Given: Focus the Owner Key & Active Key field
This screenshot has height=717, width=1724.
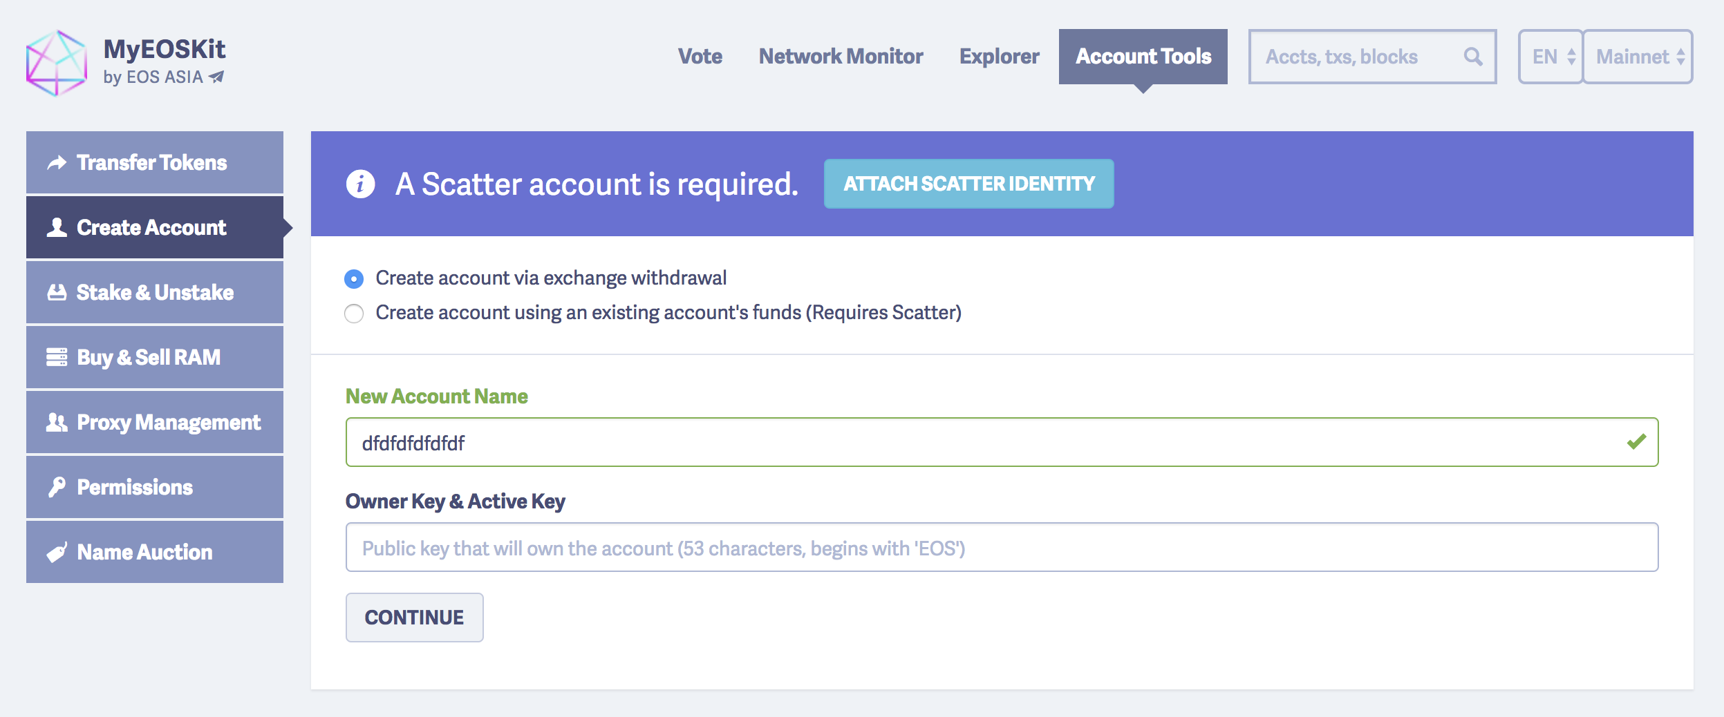Looking at the screenshot, I should tap(1002, 548).
